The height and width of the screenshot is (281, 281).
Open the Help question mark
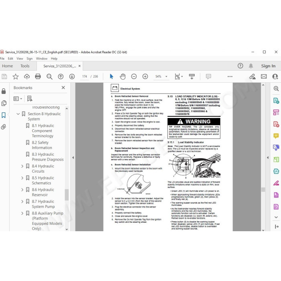[240, 66]
